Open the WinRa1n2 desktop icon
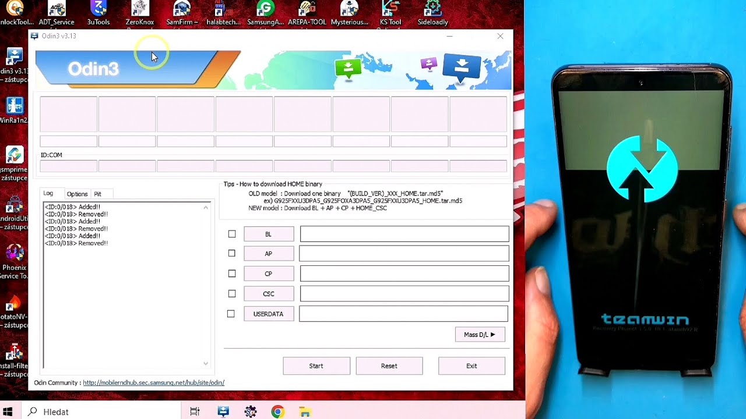Viewport: 746px width, 419px height. point(14,111)
